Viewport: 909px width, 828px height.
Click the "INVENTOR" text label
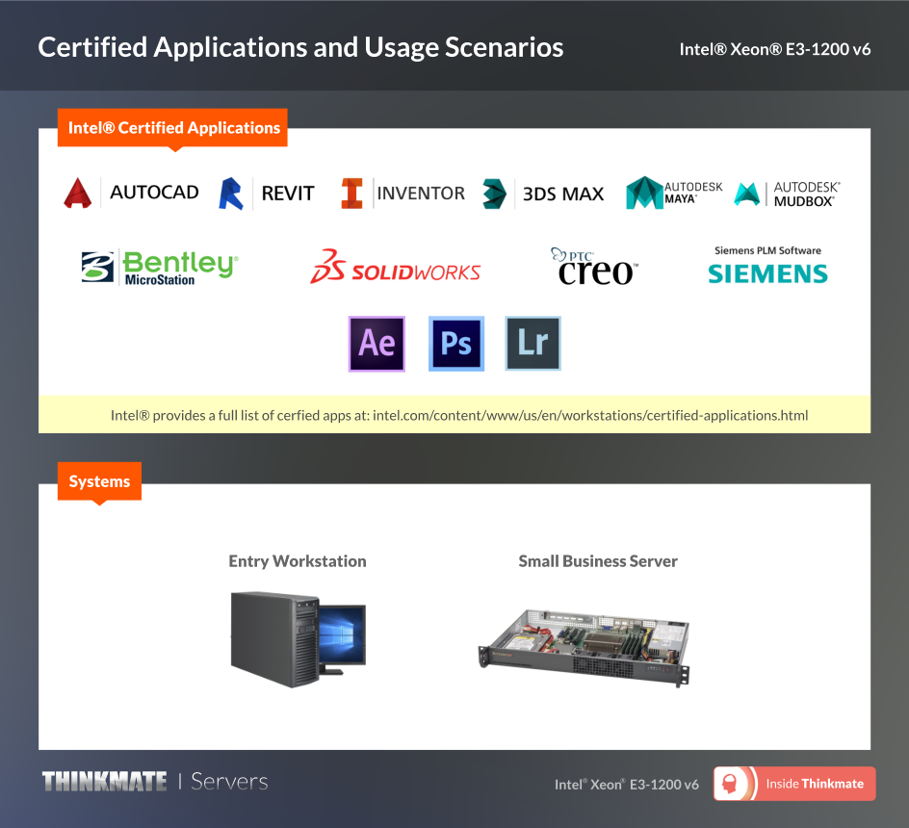point(421,194)
